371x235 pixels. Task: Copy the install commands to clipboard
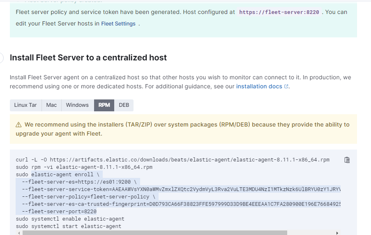coord(347,160)
